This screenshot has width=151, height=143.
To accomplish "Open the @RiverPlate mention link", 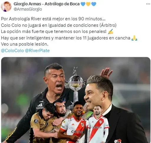I will 37,51.
